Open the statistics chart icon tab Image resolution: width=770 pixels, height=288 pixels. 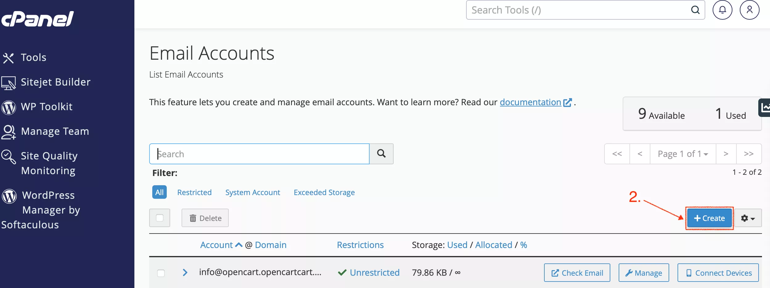pos(765,107)
